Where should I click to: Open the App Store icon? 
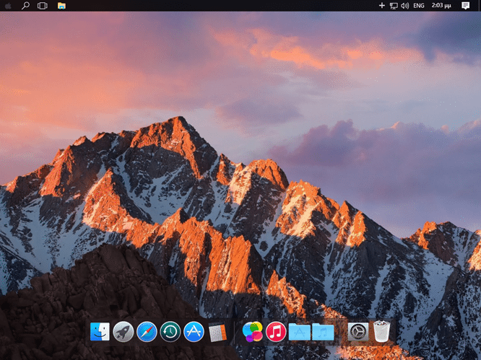click(194, 332)
